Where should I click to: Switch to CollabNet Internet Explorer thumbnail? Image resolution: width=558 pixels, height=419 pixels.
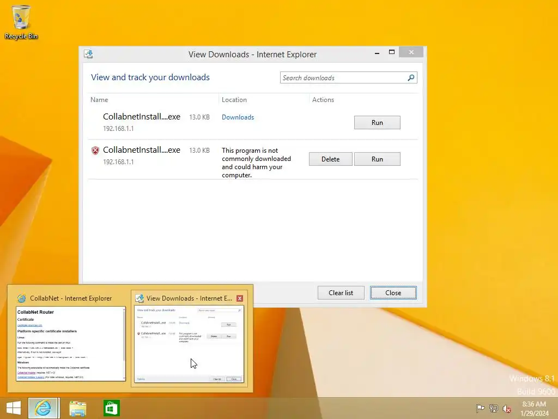[71, 344]
